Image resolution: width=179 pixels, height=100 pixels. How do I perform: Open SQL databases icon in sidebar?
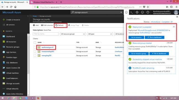click(4, 62)
